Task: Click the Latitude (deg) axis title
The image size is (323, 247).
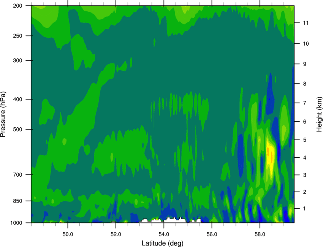Action: click(163, 243)
